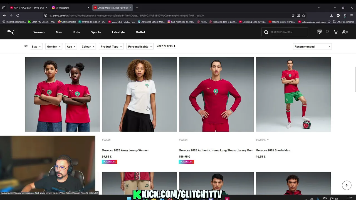This screenshot has width=356, height=200.
Task: Open a new browser tab
Action: [x=137, y=8]
